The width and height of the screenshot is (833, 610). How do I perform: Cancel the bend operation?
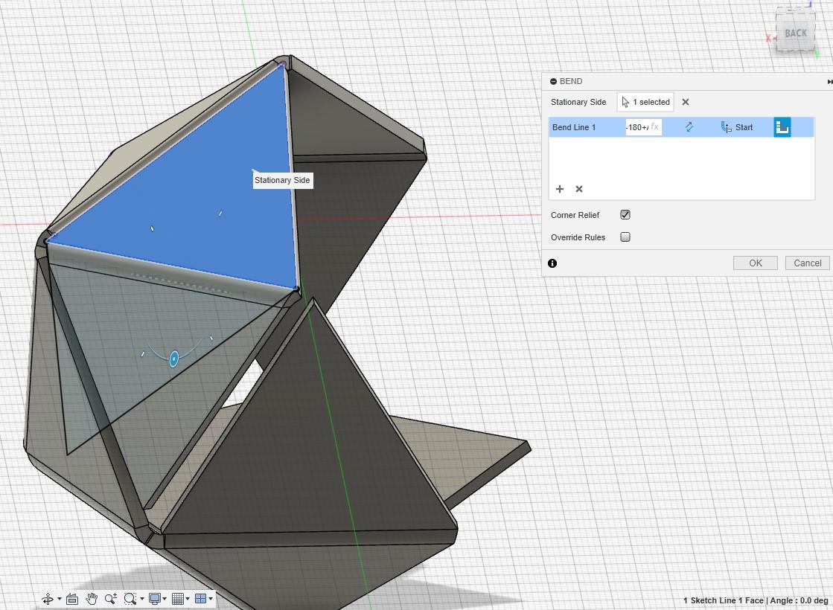pyautogui.click(x=808, y=263)
